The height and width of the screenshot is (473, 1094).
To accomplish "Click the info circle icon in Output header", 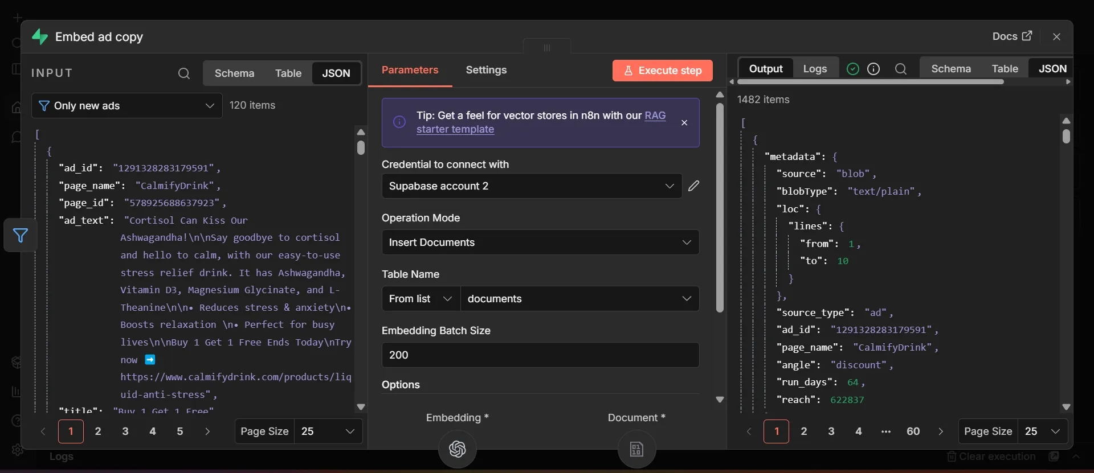I will tap(873, 69).
